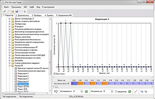Switch to the '2. Диагностика' tab
The height and width of the screenshot is (99, 155).
tap(22, 15)
